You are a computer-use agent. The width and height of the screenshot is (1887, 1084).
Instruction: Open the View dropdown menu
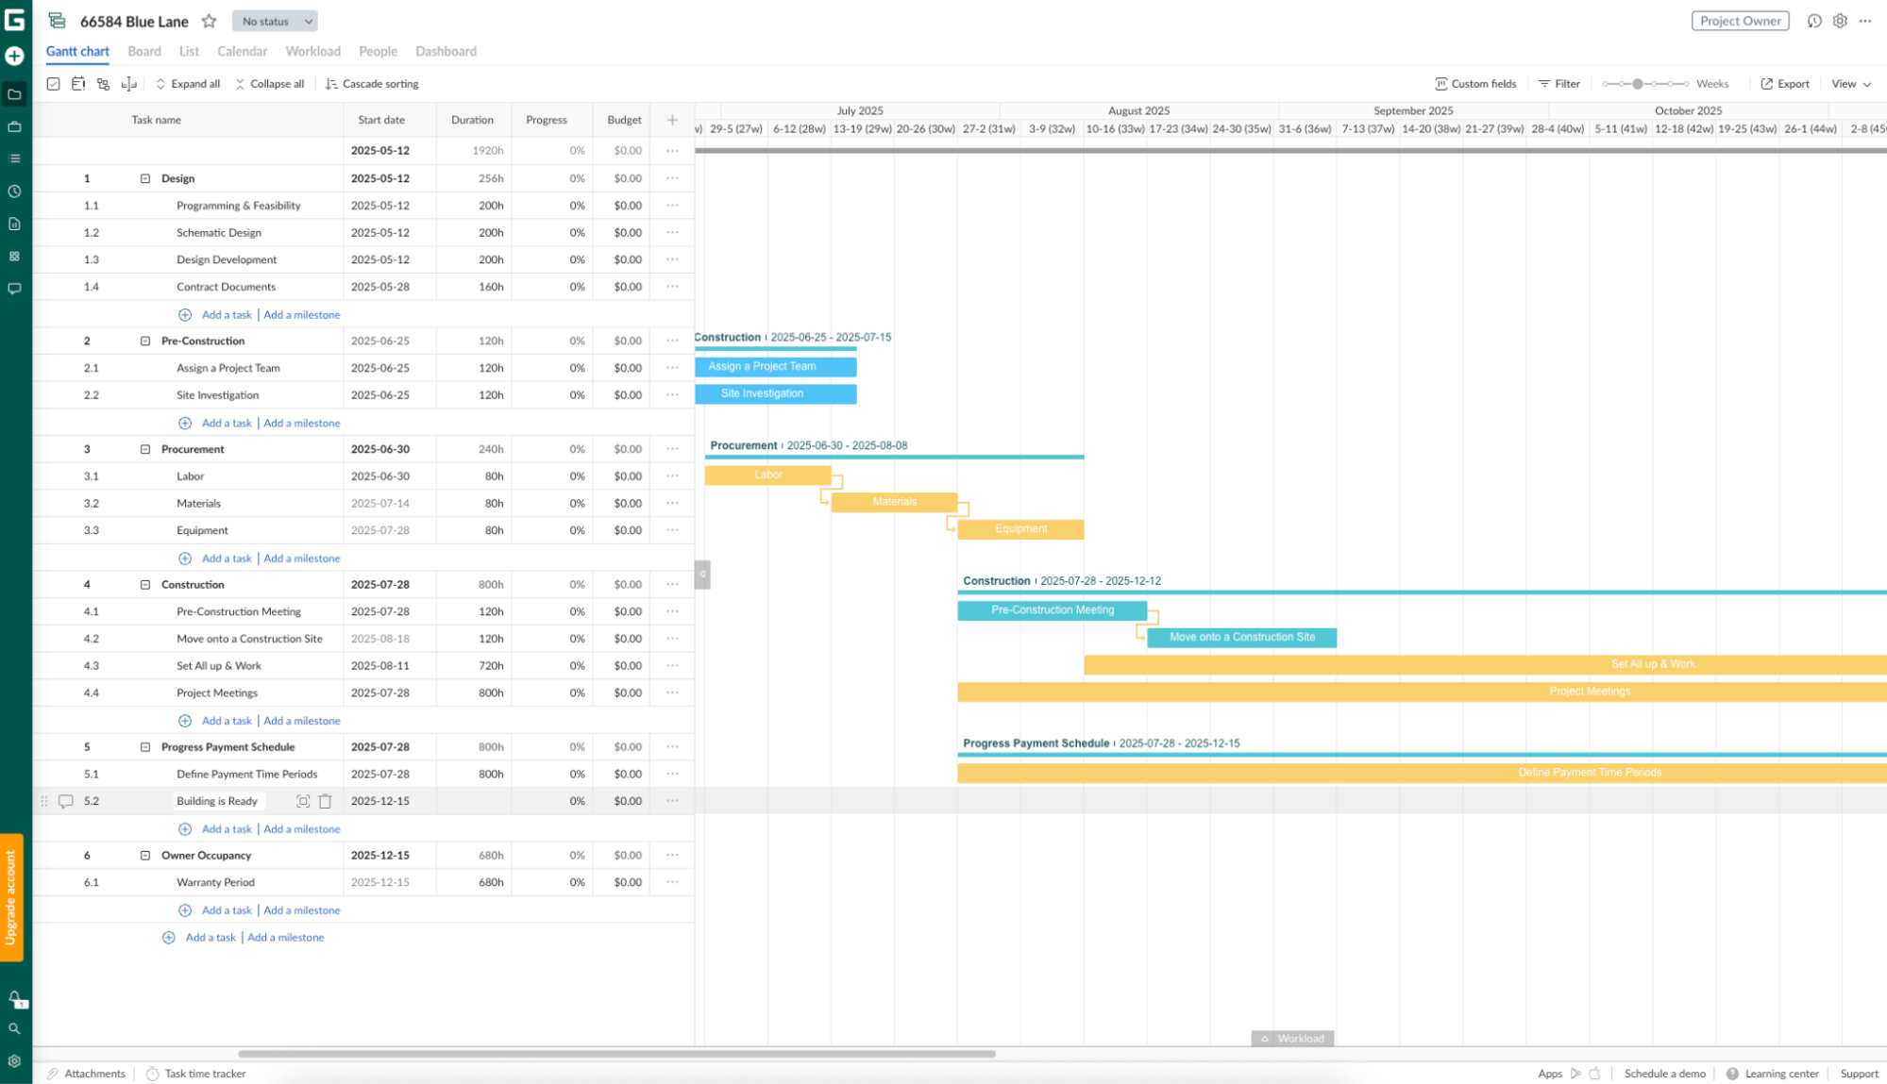tap(1850, 83)
